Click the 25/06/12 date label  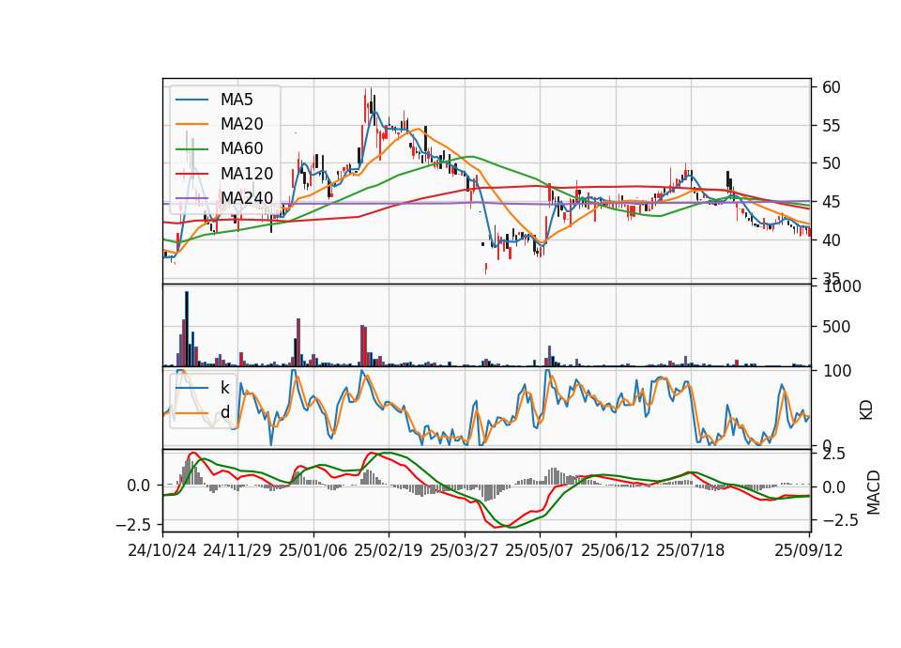[x=616, y=550]
